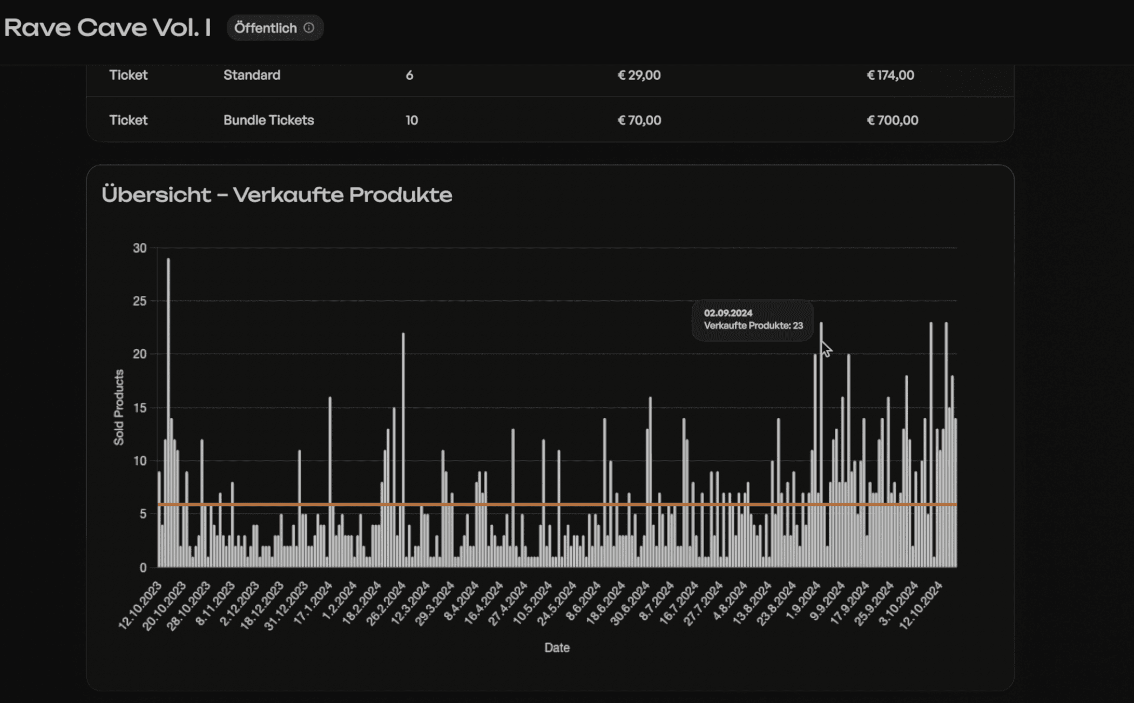Click the Übersicht – Verkaufte Produkte heading
This screenshot has width=1134, height=703.
point(277,194)
